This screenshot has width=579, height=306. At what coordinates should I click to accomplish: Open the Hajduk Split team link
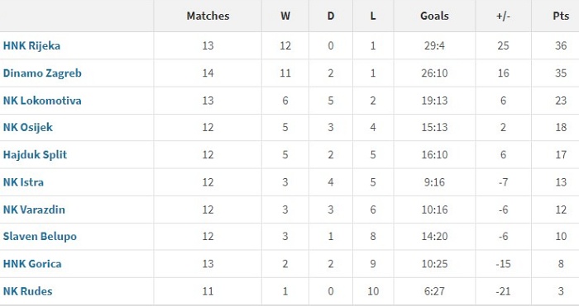pos(35,155)
